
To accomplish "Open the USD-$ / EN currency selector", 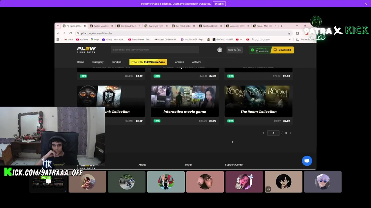I will tap(234, 50).
